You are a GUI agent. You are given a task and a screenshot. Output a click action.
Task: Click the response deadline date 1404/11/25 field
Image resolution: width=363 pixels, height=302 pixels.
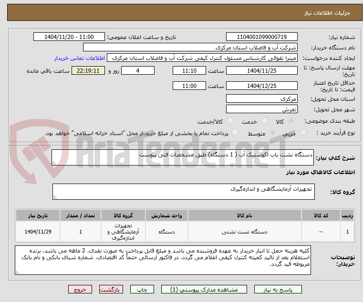click(261, 71)
